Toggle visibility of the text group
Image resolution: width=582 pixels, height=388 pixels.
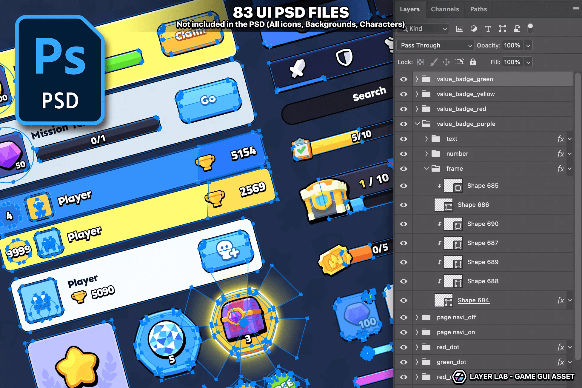[404, 139]
